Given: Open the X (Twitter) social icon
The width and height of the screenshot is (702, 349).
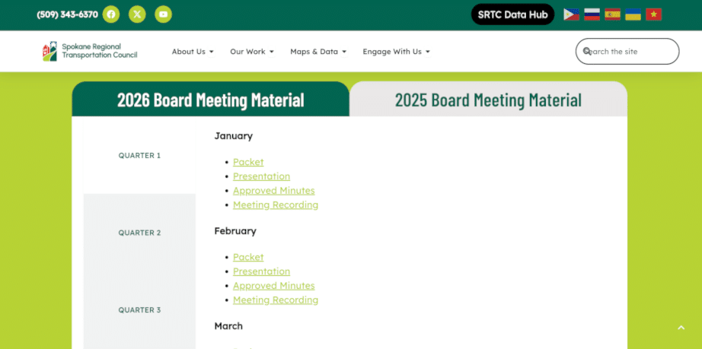Looking at the screenshot, I should click(x=137, y=14).
